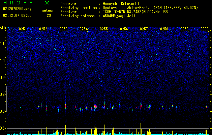Select the file name 0212070250.png
212x135 pixels.
point(17,9)
